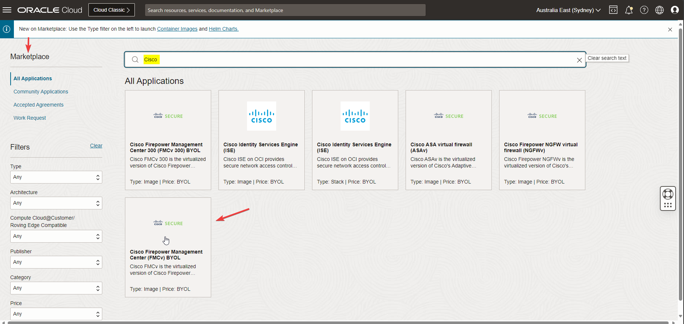Clear search text with the X icon
684x324 pixels.
[579, 60]
